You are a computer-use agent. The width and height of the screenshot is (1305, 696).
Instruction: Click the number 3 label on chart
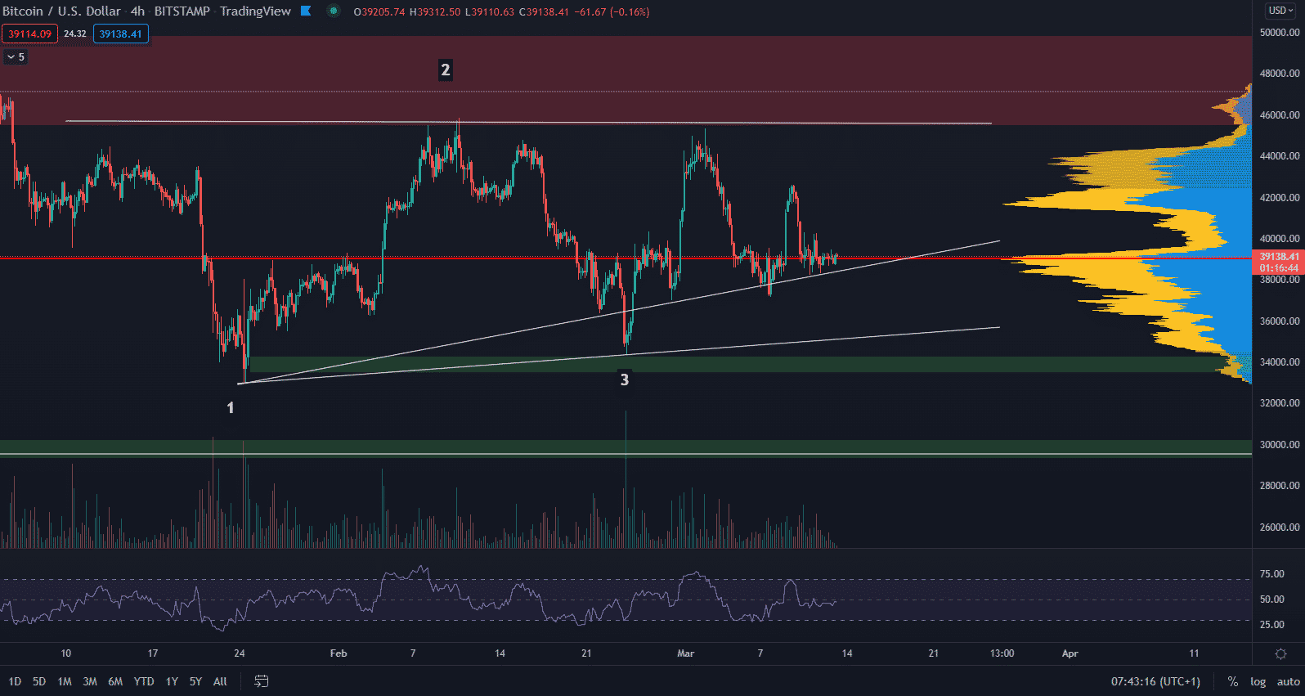coord(625,379)
